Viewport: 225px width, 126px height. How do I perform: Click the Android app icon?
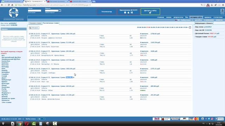tap(125, 13)
